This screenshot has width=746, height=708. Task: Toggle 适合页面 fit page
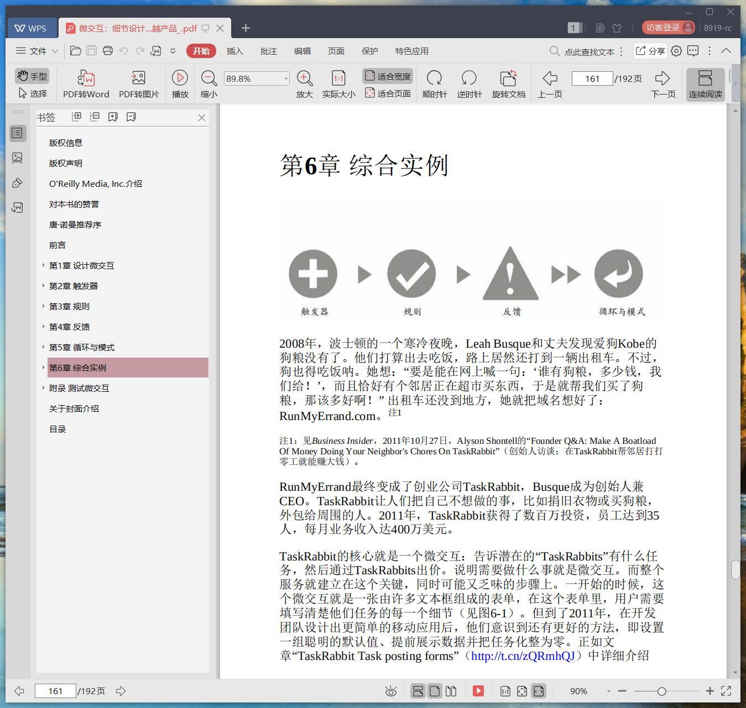[388, 93]
